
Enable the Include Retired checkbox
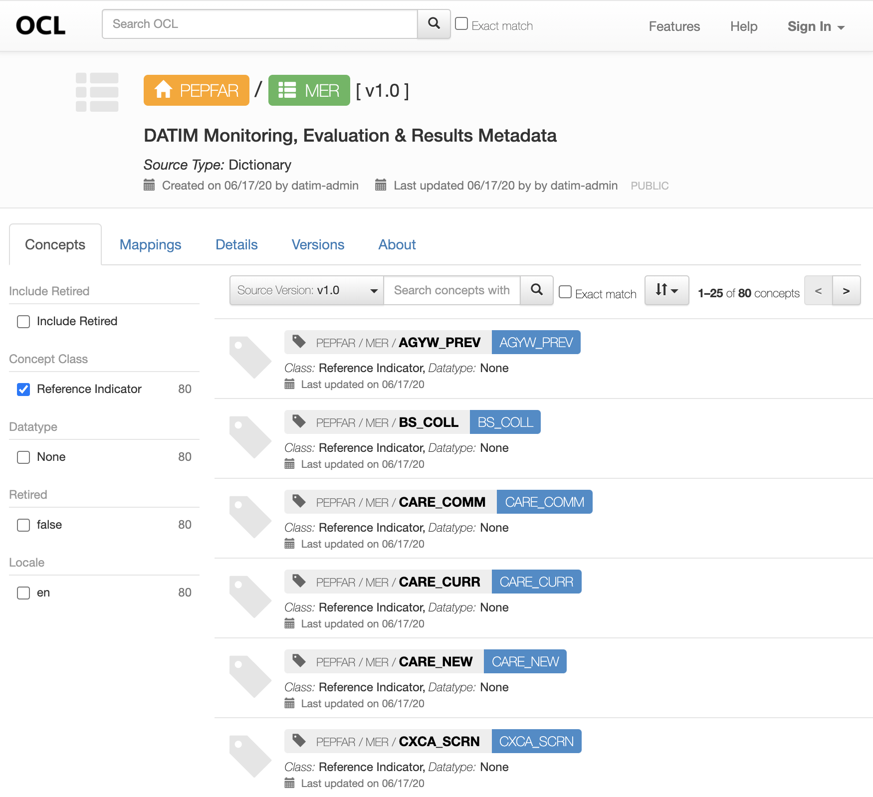click(x=23, y=322)
